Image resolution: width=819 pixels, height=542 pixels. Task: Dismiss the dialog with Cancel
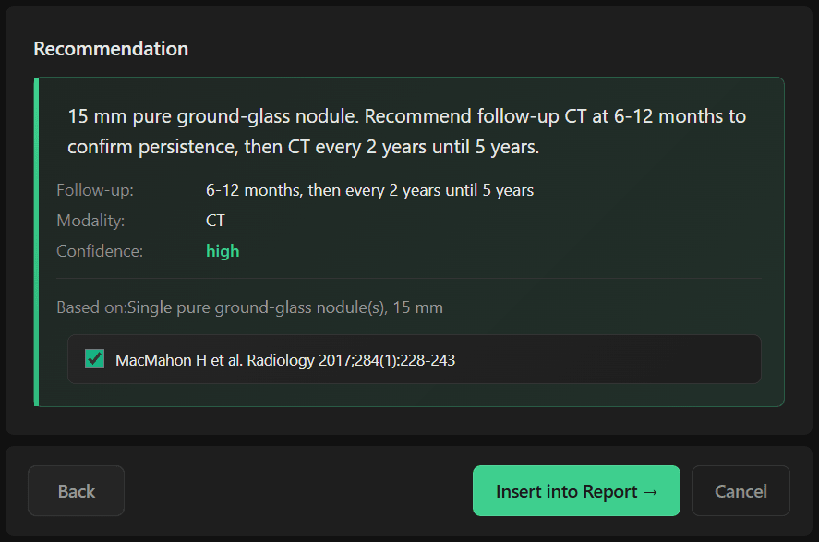(741, 490)
